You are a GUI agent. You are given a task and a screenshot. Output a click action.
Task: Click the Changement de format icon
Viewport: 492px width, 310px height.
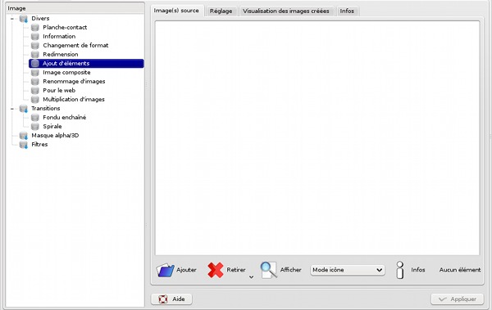(x=35, y=46)
